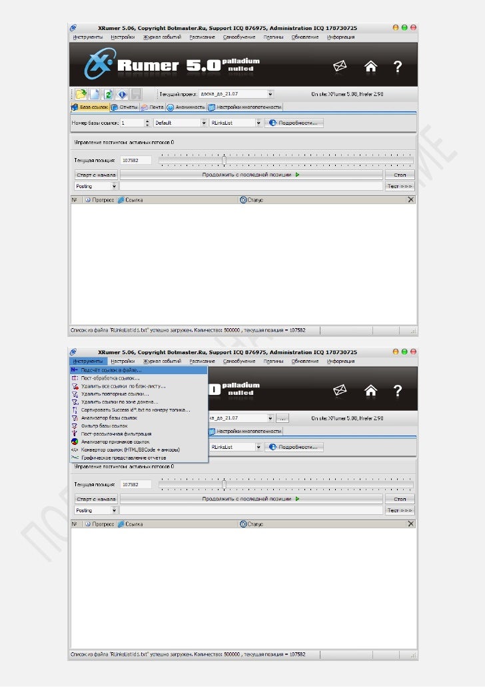Viewport: 485px width, 687px height.
Task: Open Графическое представление отчетов menu entry
Action: click(139, 458)
